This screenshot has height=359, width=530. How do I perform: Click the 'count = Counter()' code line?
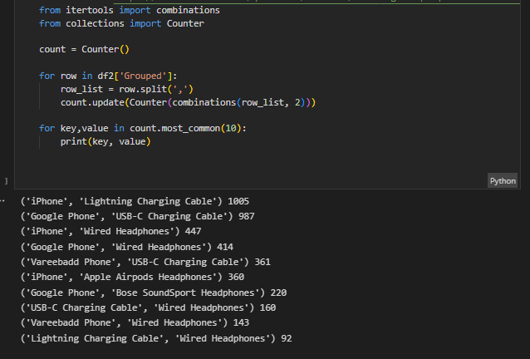[x=84, y=49]
